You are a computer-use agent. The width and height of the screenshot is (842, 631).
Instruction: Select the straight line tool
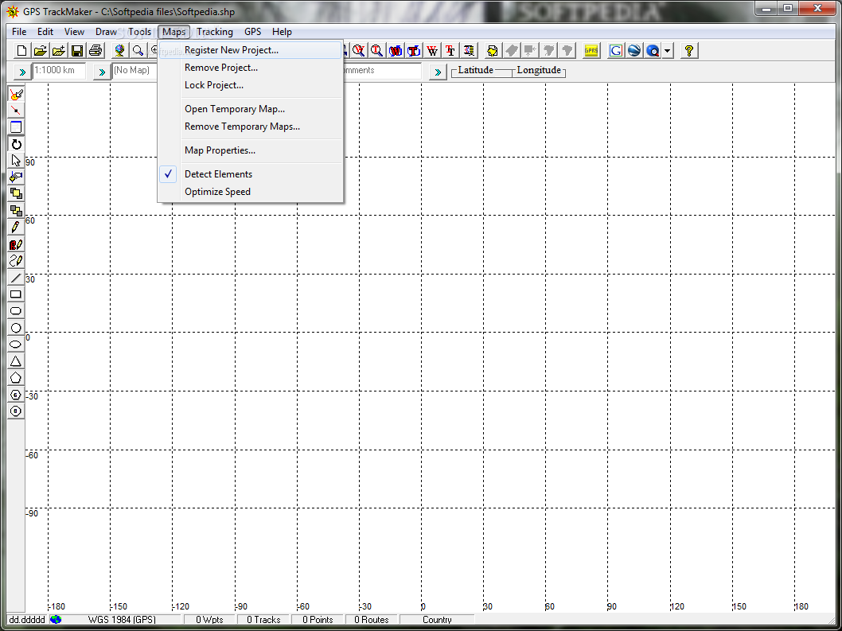16,278
